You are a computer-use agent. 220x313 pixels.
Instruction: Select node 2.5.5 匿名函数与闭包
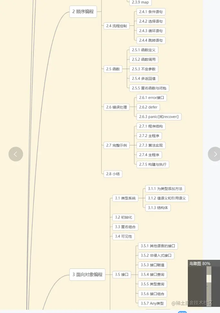[149, 88]
